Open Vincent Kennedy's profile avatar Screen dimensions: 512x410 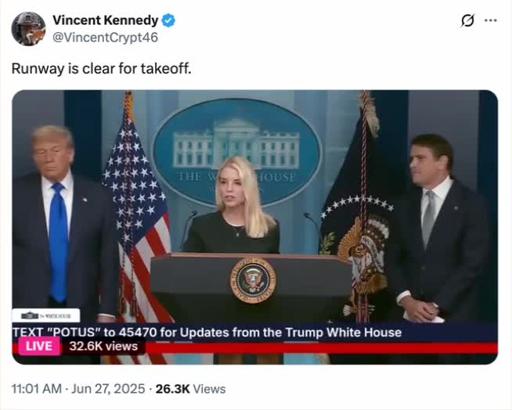tap(28, 29)
